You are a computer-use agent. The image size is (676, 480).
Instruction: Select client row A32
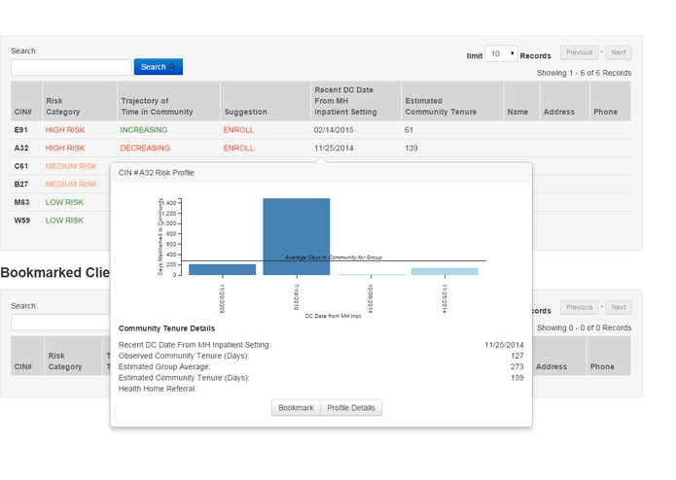[x=321, y=148]
